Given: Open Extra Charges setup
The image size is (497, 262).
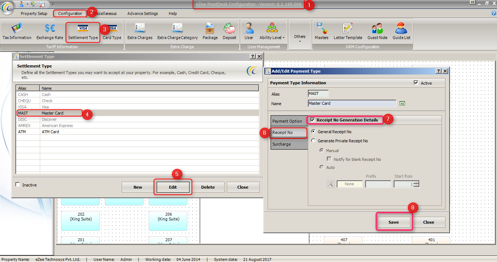Looking at the screenshot, I should tap(140, 31).
